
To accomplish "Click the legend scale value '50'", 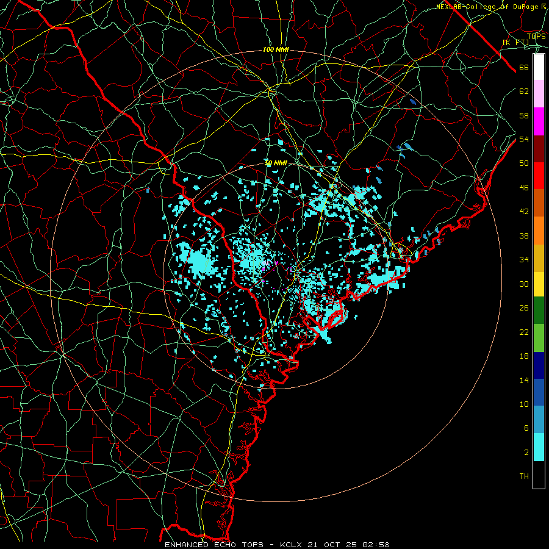I will (x=524, y=163).
